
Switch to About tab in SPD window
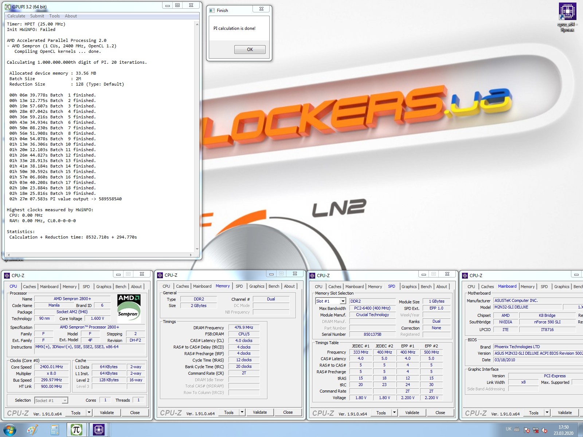[x=442, y=287]
